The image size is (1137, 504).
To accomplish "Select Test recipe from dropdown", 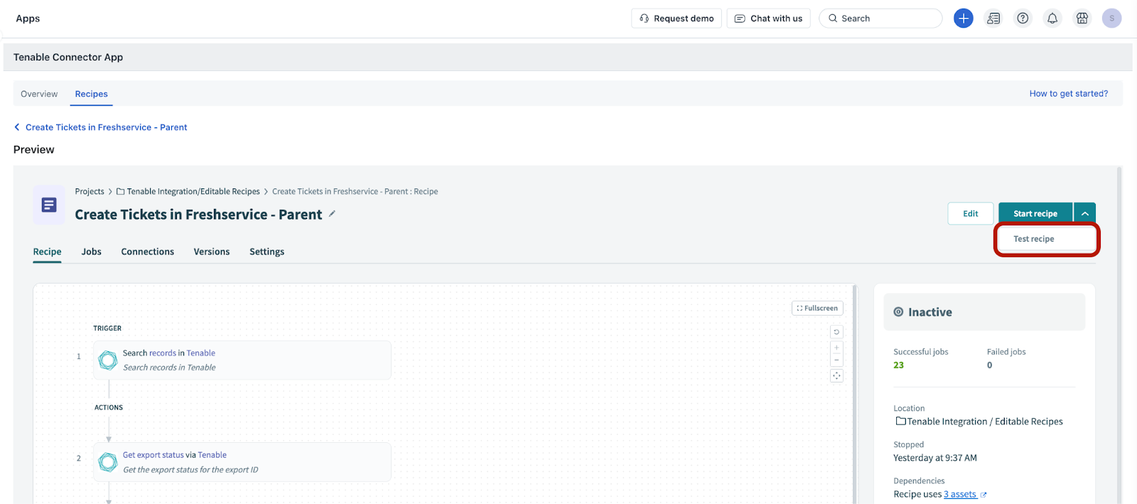I will pos(1047,239).
